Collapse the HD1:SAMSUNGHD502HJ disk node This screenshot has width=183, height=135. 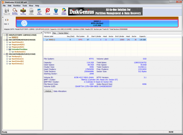(4, 40)
